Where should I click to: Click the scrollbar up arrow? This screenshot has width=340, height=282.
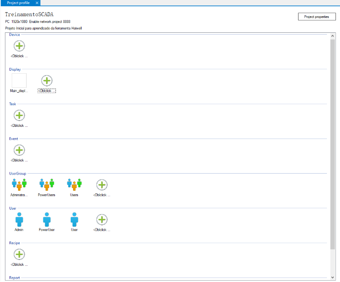click(x=333, y=36)
